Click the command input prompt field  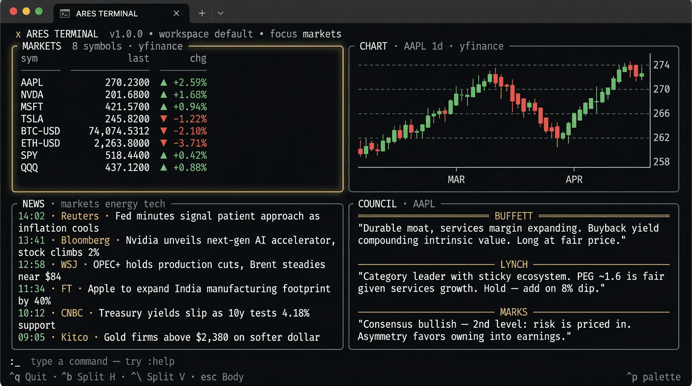[101, 361]
